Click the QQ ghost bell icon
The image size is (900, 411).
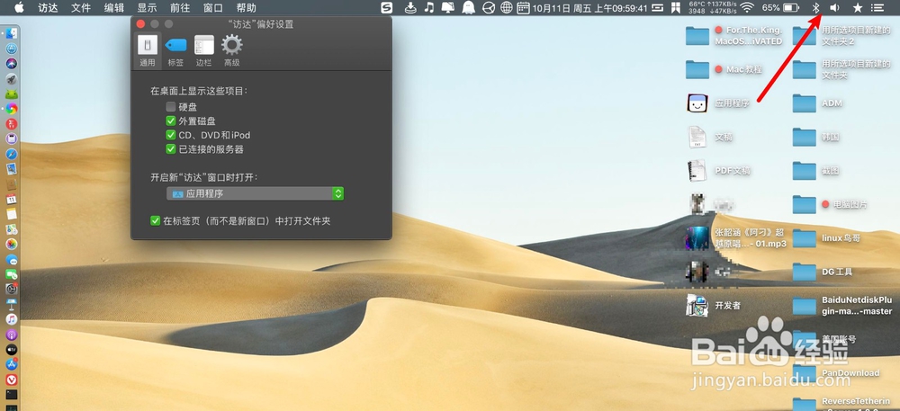(x=468, y=8)
